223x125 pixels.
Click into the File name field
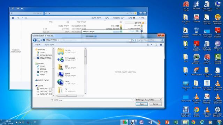[95, 100]
